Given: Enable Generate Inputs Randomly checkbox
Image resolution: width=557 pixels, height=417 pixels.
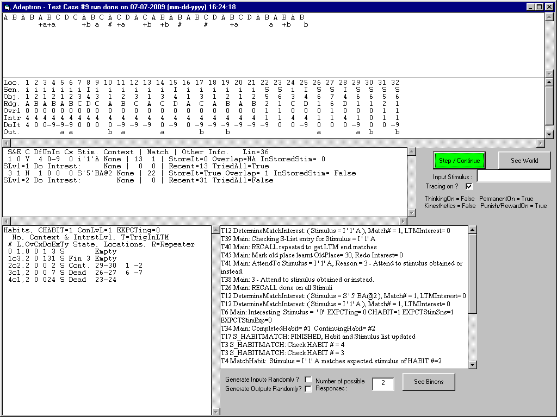Looking at the screenshot, I should point(308,380).
